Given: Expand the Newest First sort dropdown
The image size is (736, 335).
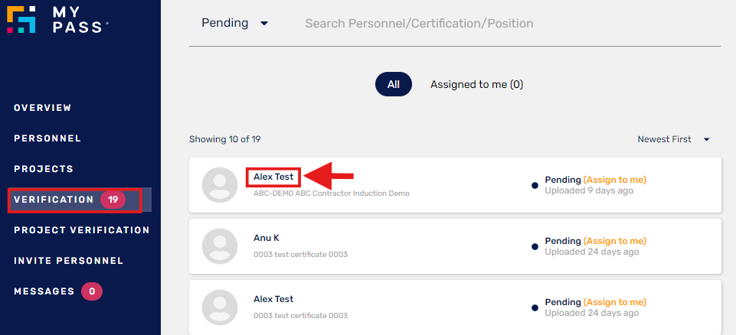Looking at the screenshot, I should point(673,139).
